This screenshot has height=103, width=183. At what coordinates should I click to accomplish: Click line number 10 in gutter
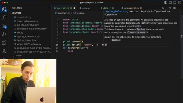(x=57, y=45)
